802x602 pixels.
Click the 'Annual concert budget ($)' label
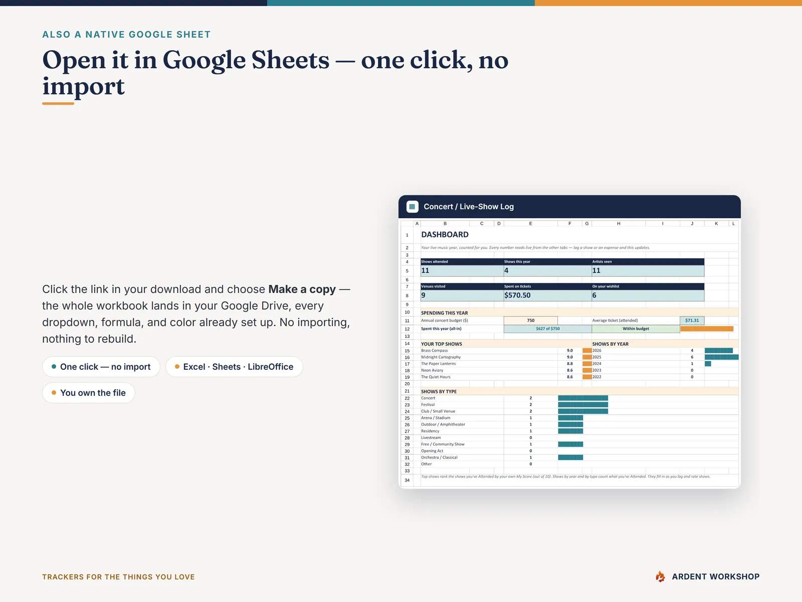445,321
